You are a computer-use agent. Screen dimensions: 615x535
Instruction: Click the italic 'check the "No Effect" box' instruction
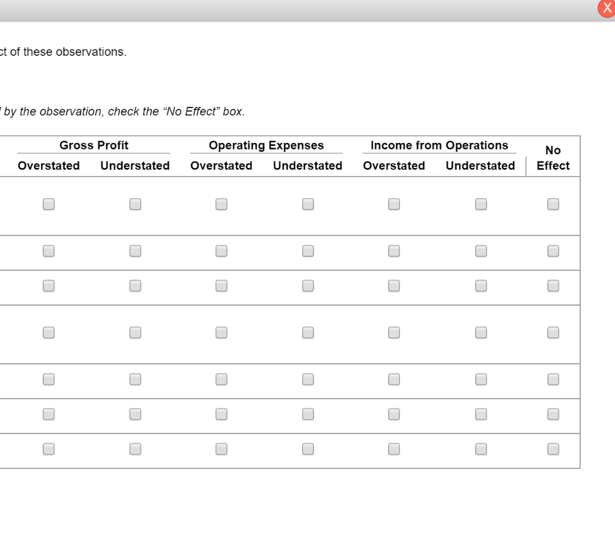pos(177,112)
